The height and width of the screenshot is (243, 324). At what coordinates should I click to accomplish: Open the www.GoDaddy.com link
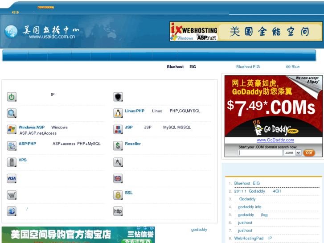[x=275, y=140]
